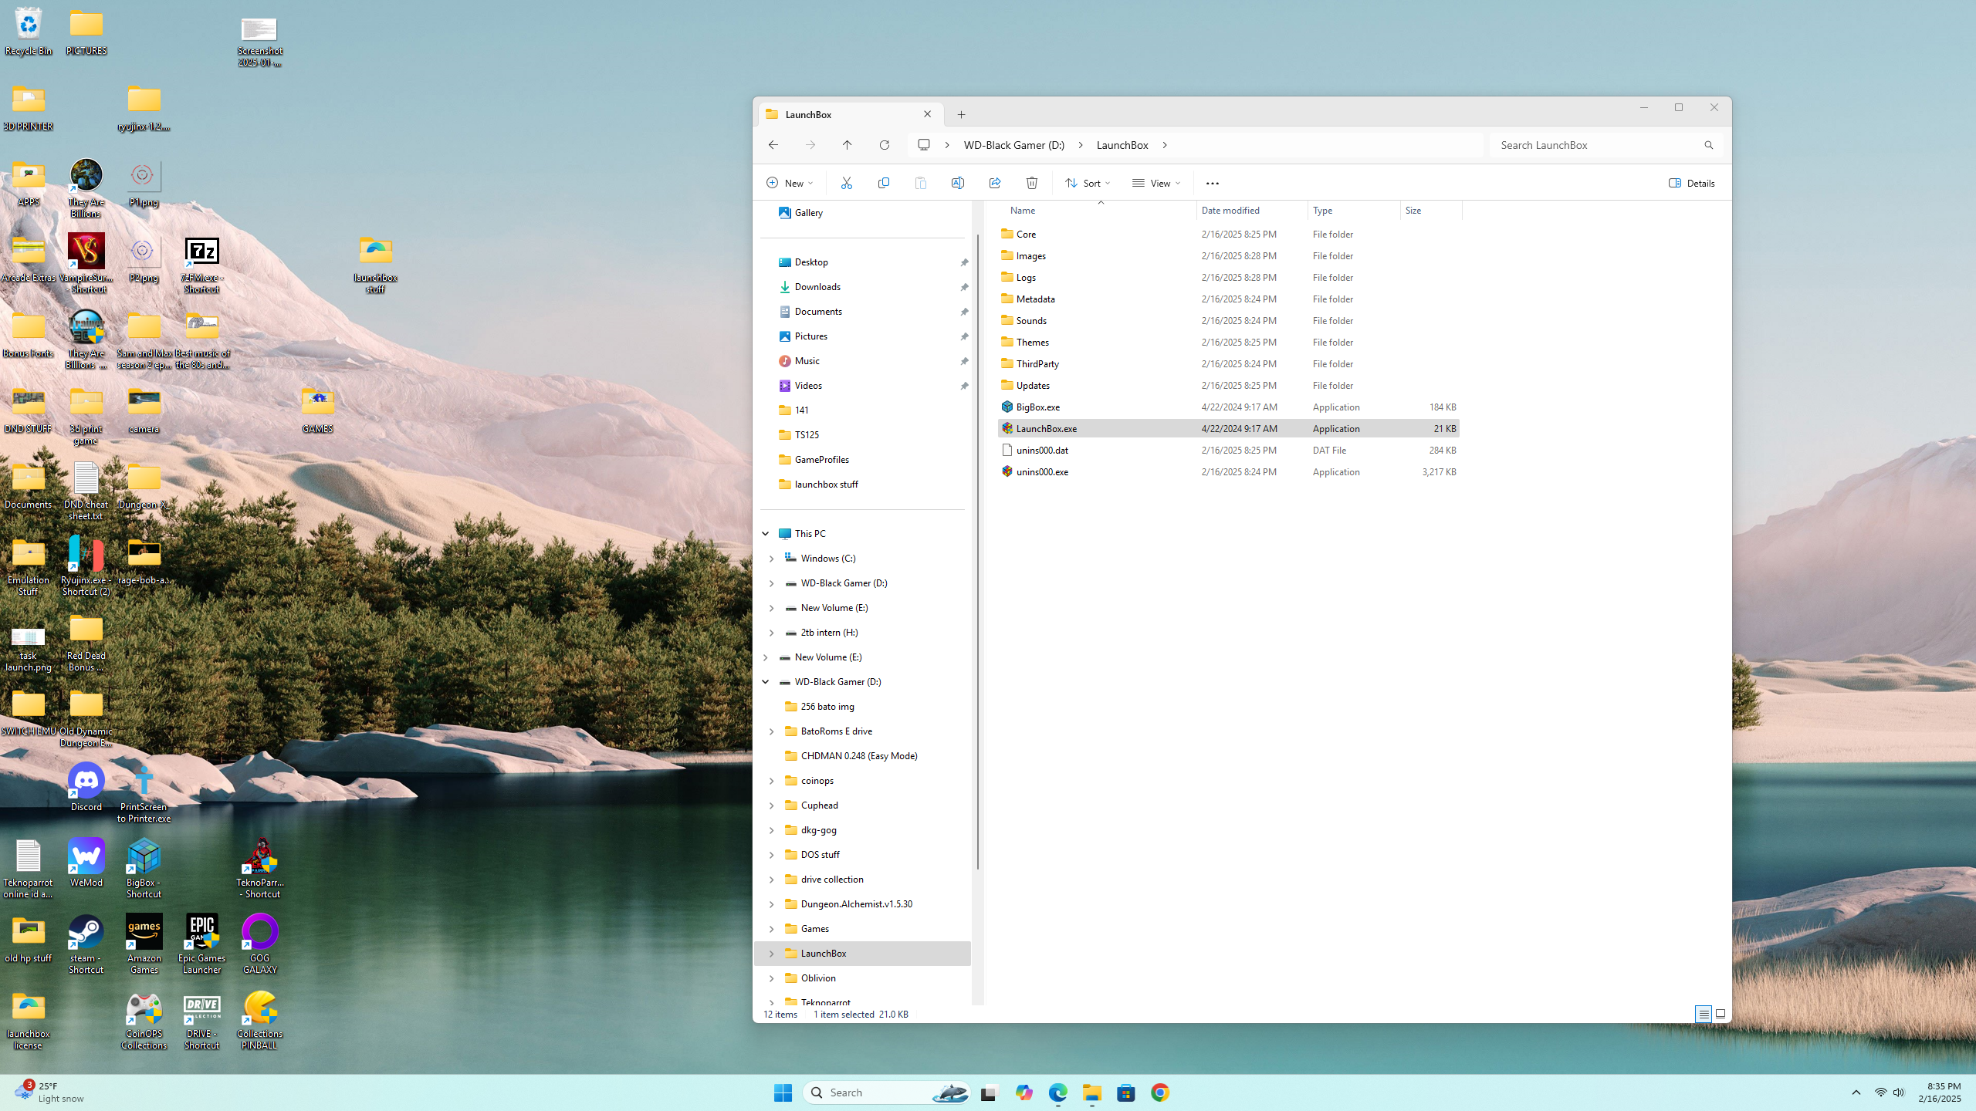Expand the Games folder node
Screen dimensions: 1976x1111
(771, 929)
